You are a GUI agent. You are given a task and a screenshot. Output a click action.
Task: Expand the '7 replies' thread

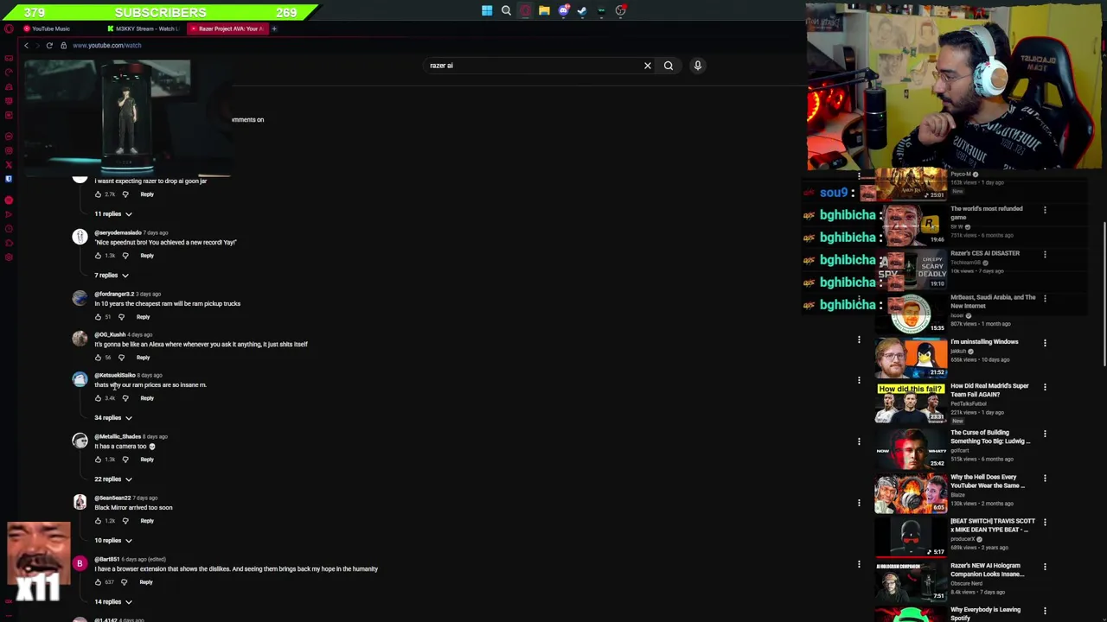coord(112,276)
